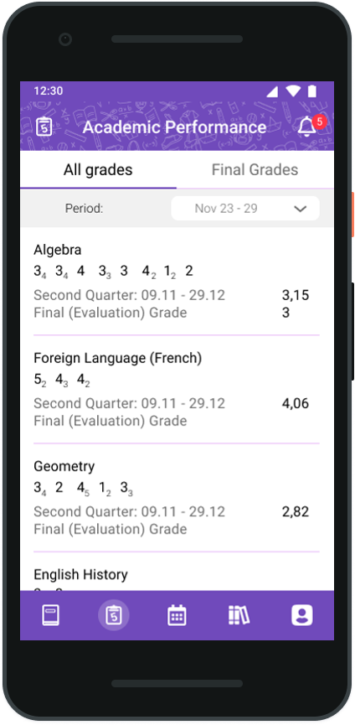Open the user profile icon
The image size is (355, 725).
click(x=302, y=615)
